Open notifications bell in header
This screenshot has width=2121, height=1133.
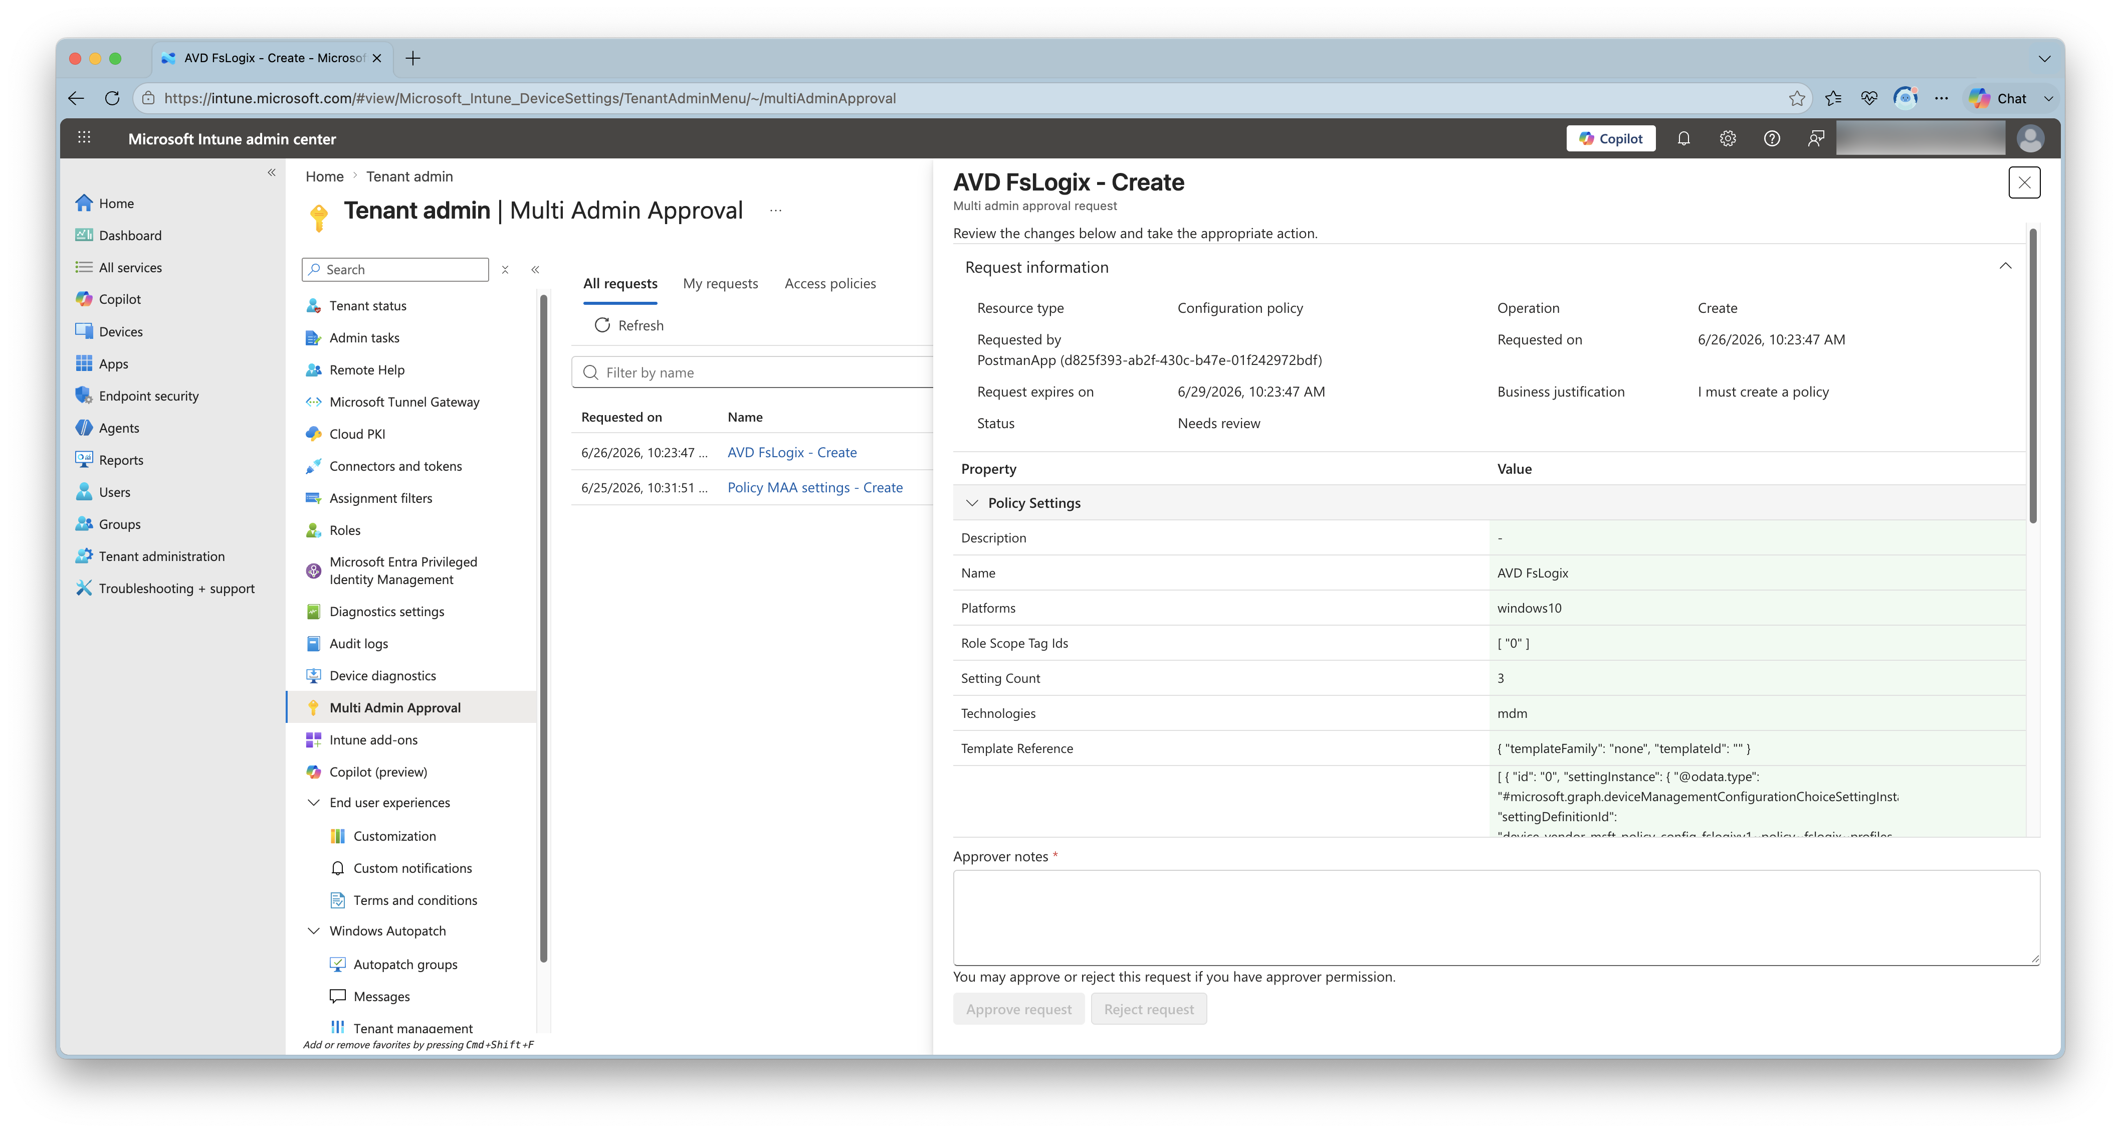[x=1683, y=138]
